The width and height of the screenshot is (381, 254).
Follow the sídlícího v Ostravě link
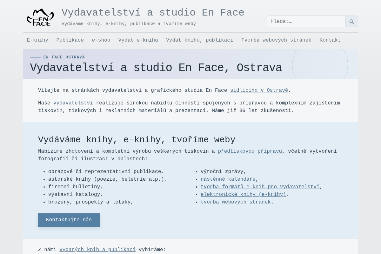coord(259,90)
